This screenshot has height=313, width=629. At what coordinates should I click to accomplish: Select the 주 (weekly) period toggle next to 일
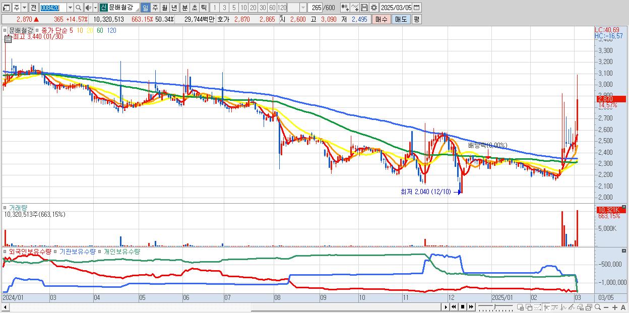click(x=155, y=8)
